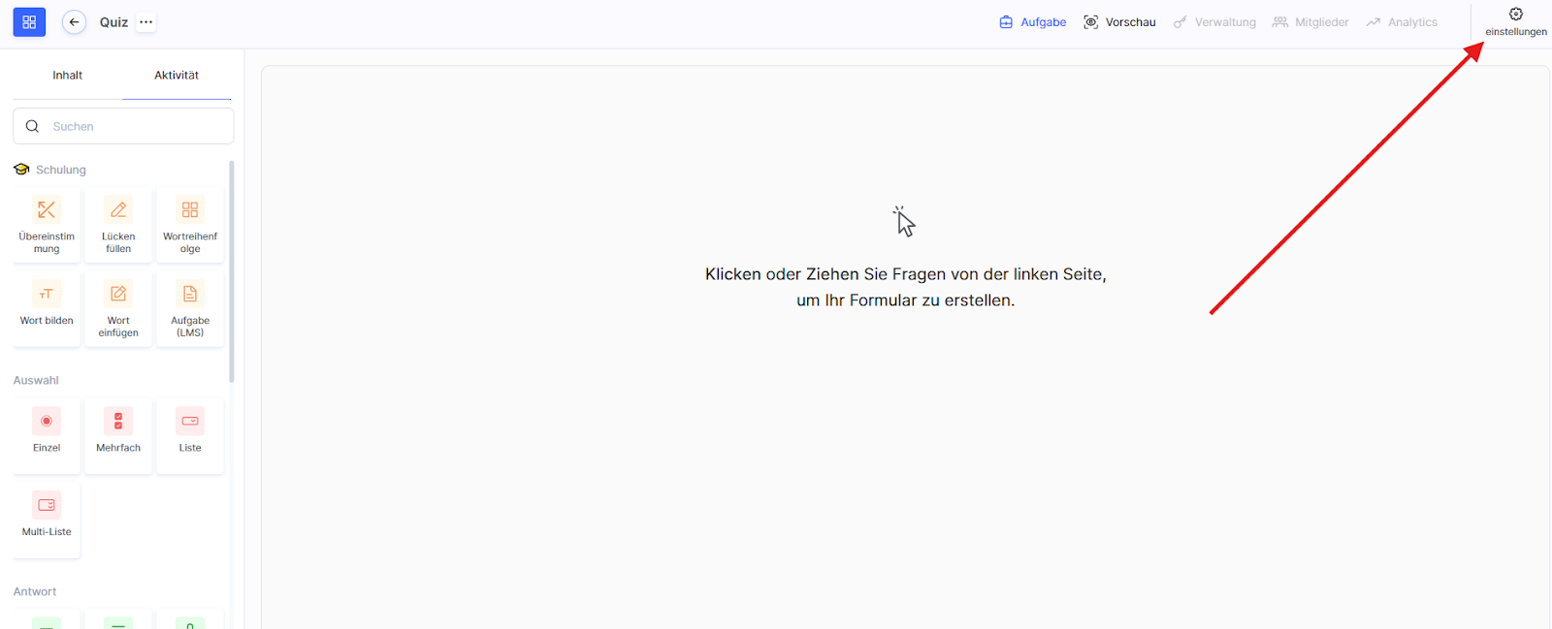Add an Aufgabe (LMS) element
Viewport: 1552px width, 629px height.
[190, 295]
